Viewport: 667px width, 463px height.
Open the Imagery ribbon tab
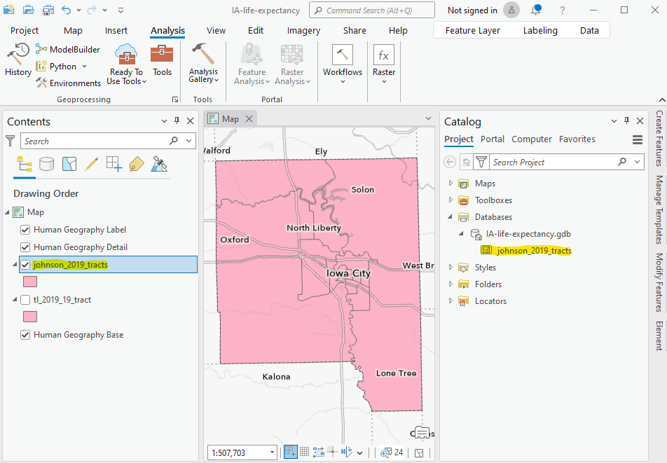pyautogui.click(x=303, y=31)
